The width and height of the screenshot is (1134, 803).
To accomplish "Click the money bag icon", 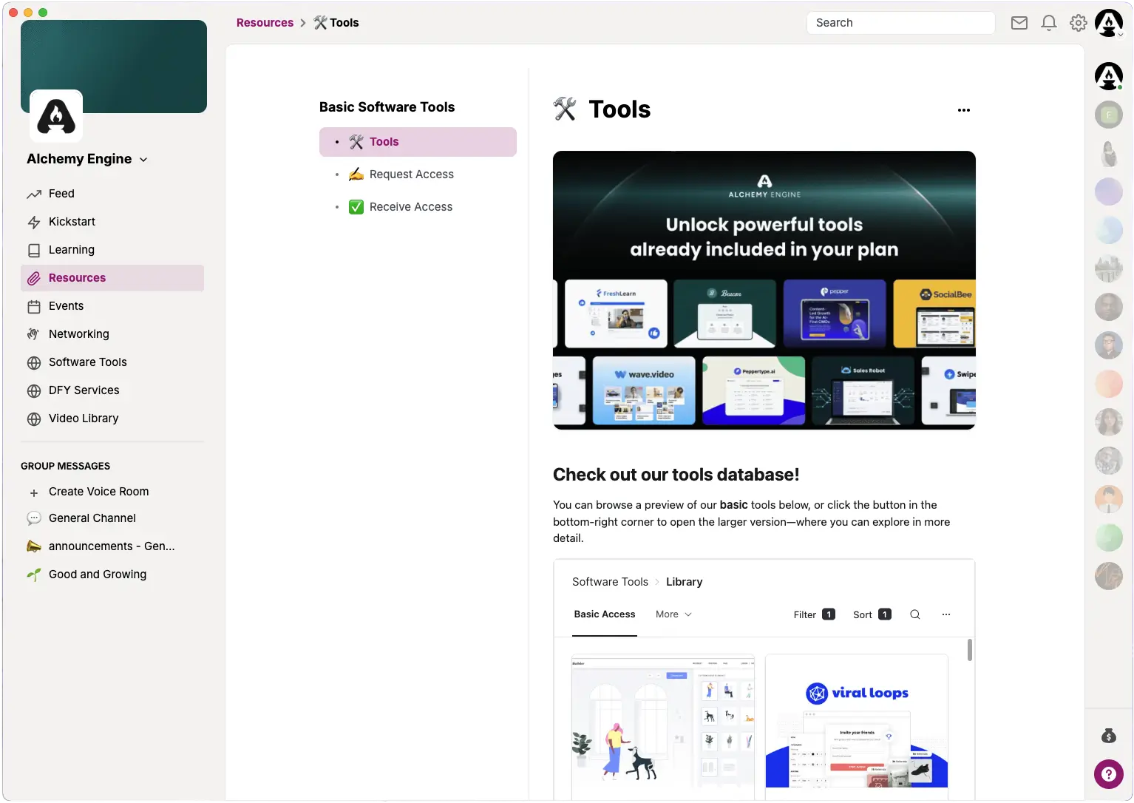I will (1108, 736).
